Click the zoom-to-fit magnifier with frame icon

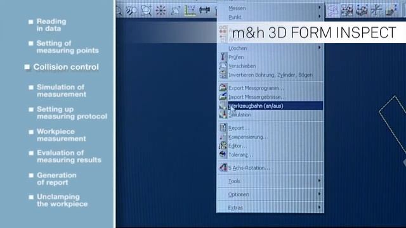pos(146,11)
